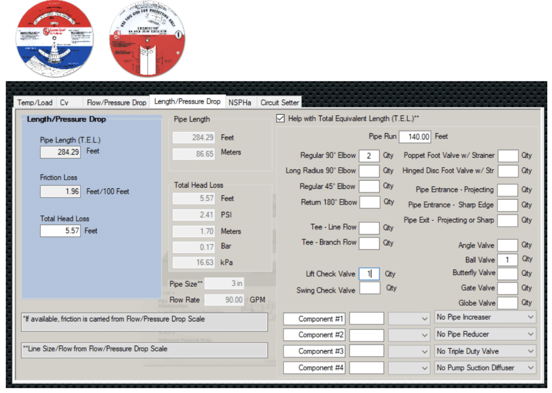
Task: Click the Total Head Loss 5.57 Feet readout in the gray Total Head Loss group
Action: pyautogui.click(x=193, y=199)
